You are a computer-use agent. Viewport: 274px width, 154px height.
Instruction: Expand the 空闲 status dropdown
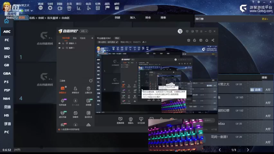32,11
